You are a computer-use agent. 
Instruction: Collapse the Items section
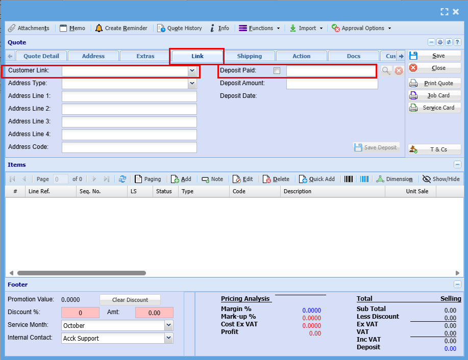pos(457,165)
